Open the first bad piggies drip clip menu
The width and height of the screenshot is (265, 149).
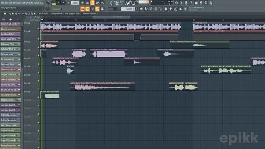[x=41, y=23]
